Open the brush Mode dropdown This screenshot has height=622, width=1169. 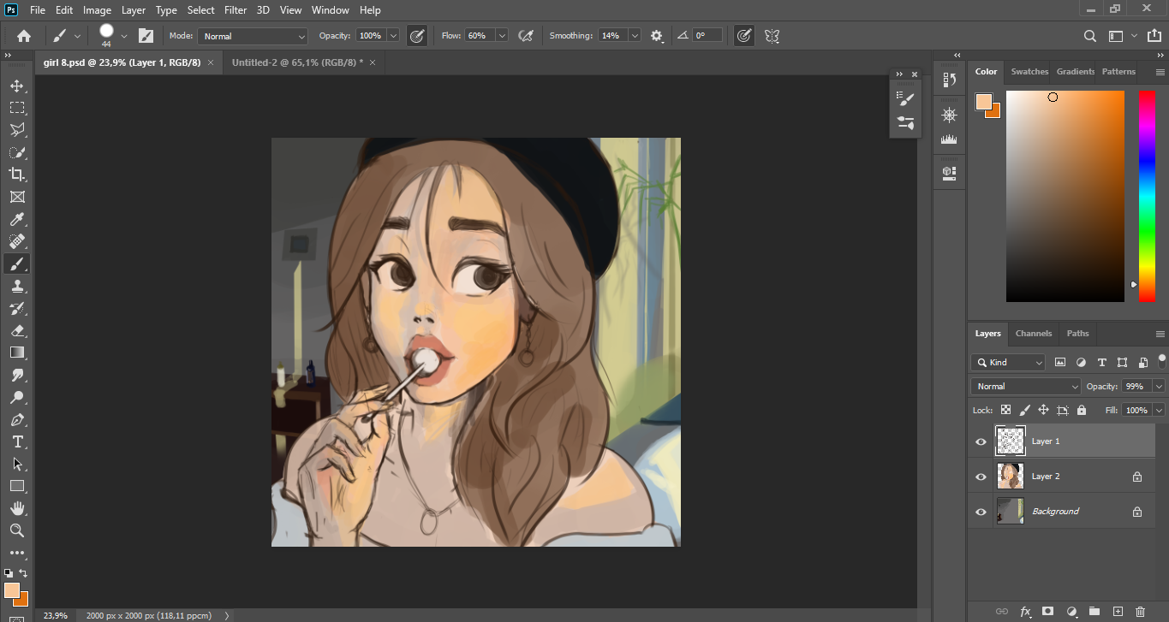(x=253, y=36)
